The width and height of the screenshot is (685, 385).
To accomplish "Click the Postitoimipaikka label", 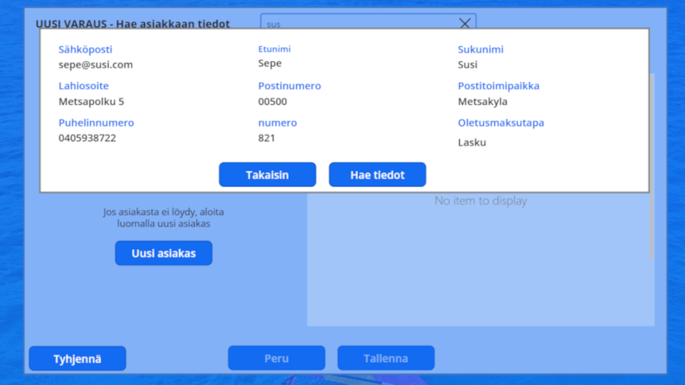I will point(498,86).
